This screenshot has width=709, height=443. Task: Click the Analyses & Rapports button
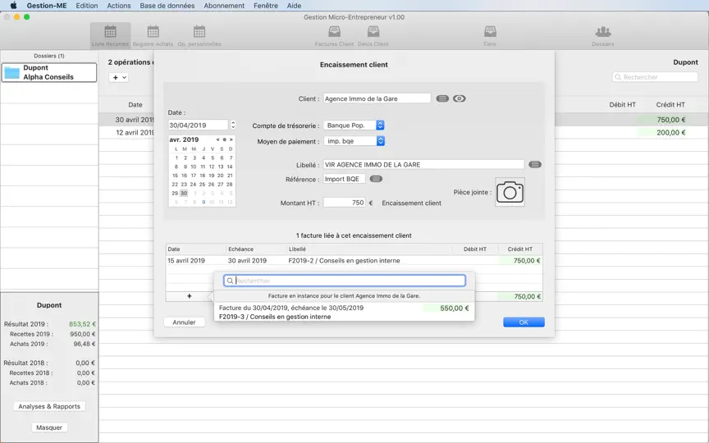coord(49,406)
